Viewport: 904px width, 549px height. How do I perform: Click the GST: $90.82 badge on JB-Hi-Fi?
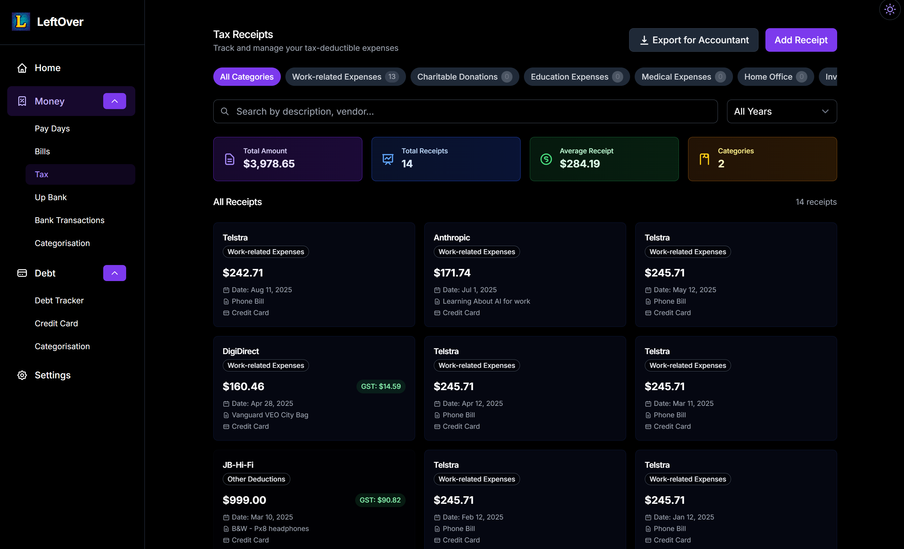click(x=380, y=500)
